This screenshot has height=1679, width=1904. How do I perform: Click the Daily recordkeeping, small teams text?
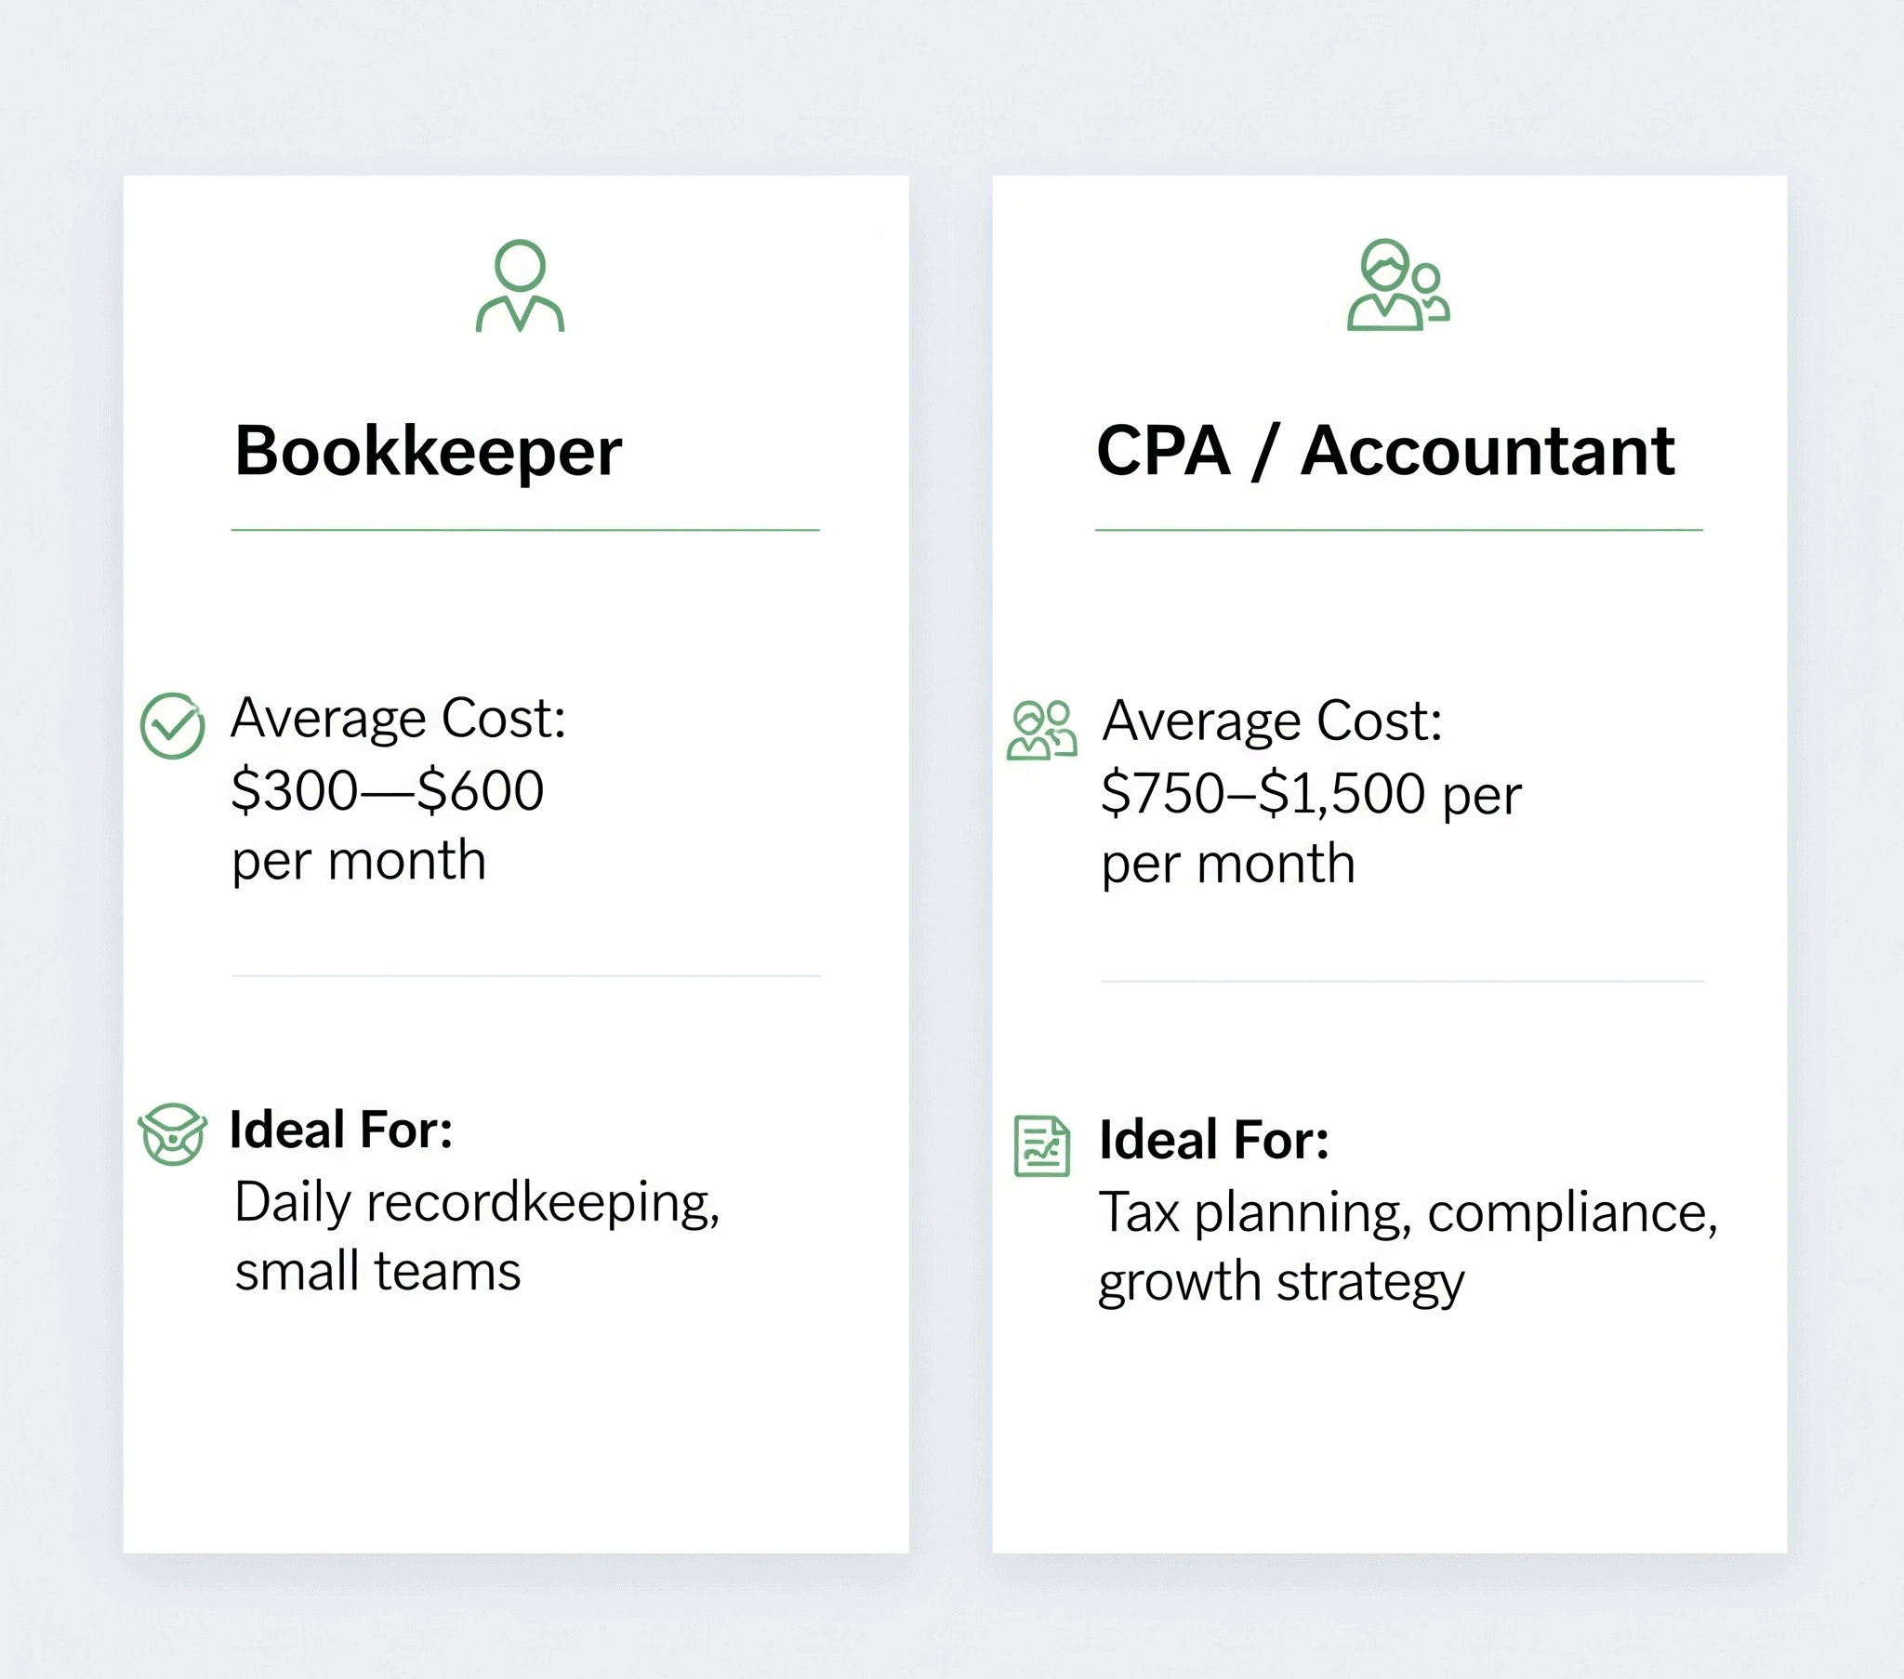click(x=477, y=1236)
